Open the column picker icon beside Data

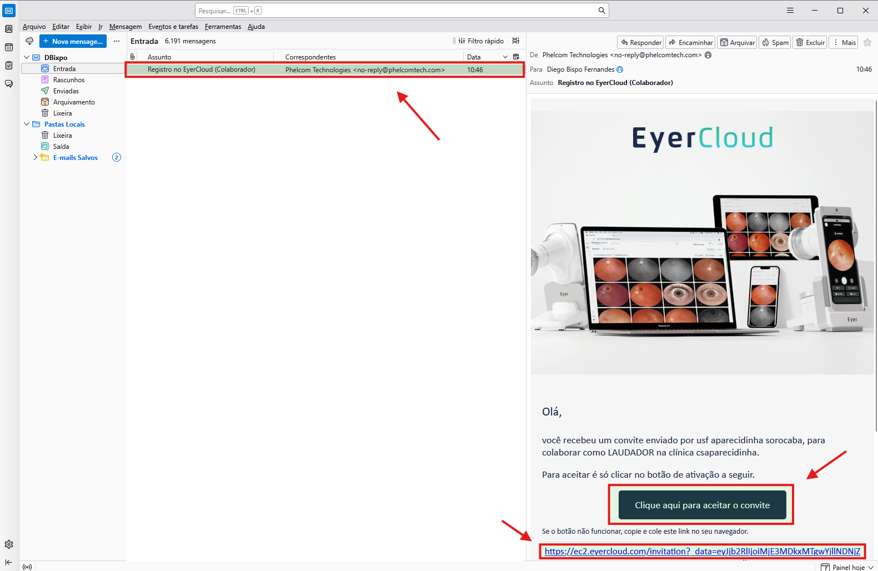click(516, 57)
